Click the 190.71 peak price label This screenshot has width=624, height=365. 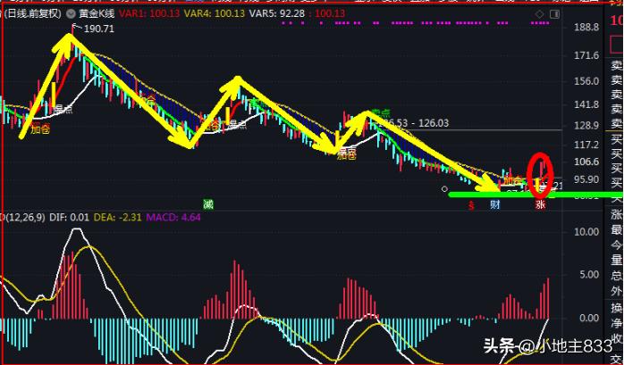tap(99, 29)
